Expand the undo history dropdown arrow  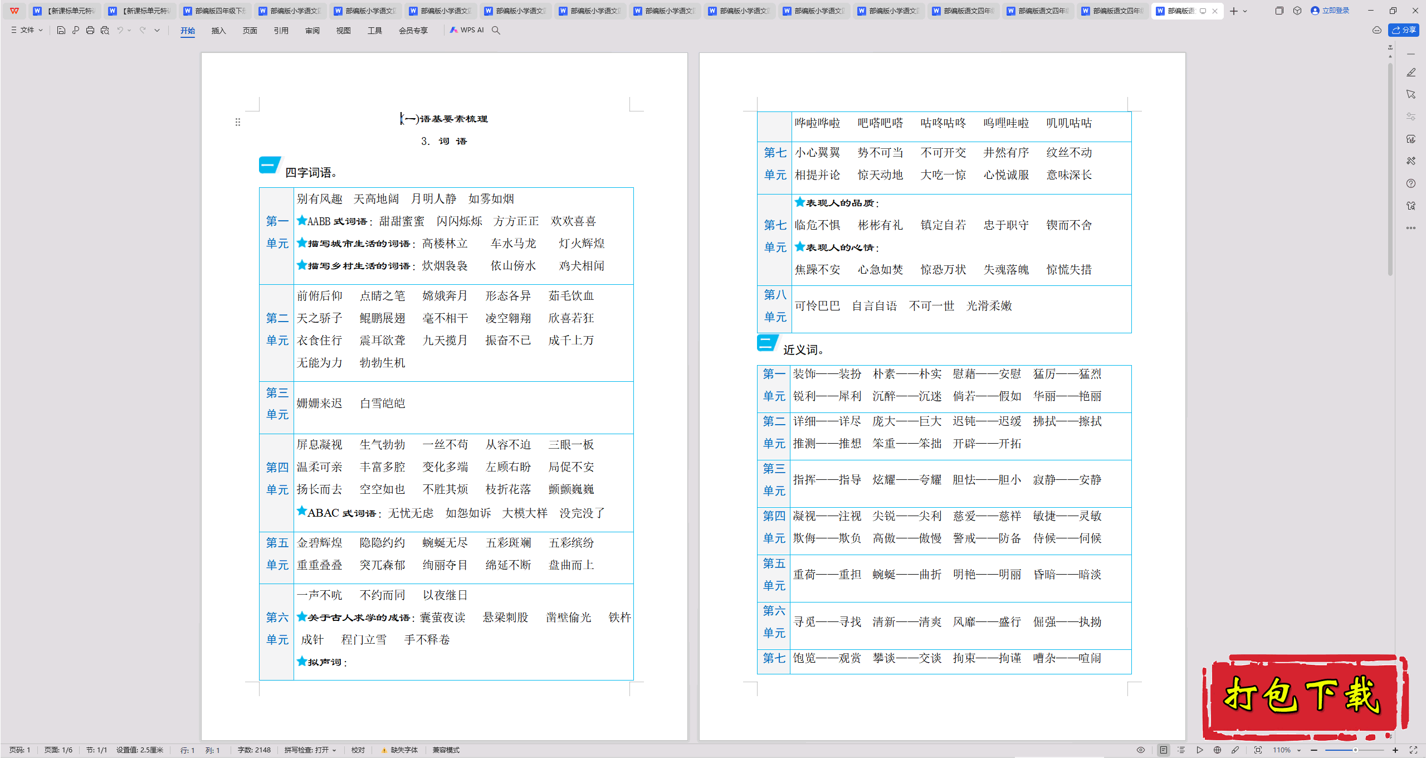pyautogui.click(x=129, y=30)
